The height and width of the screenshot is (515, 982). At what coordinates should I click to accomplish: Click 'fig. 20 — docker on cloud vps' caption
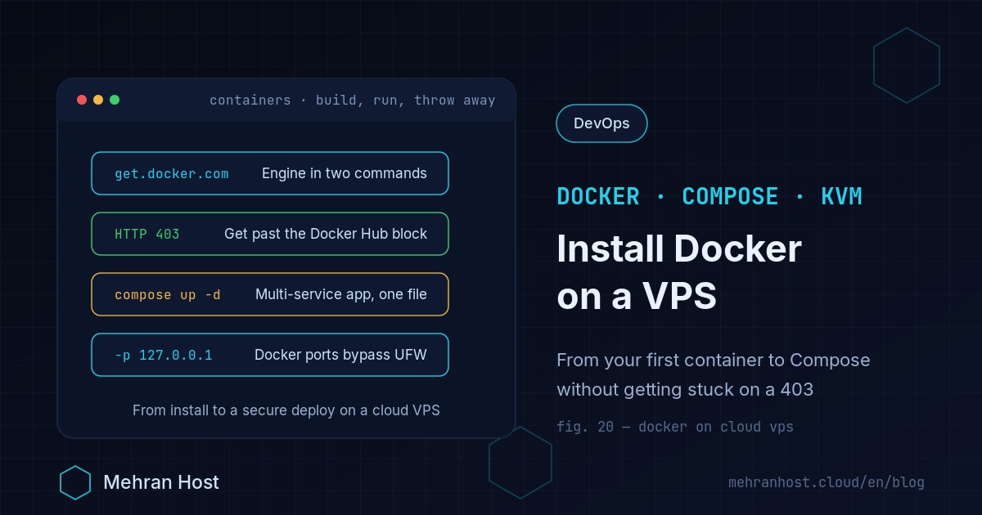tap(675, 427)
